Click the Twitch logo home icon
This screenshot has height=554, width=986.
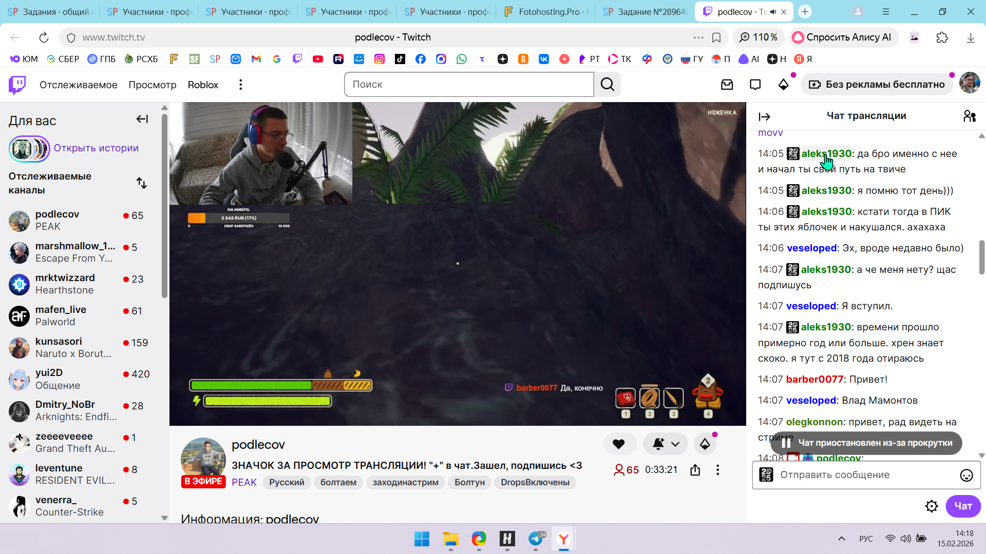click(x=17, y=85)
